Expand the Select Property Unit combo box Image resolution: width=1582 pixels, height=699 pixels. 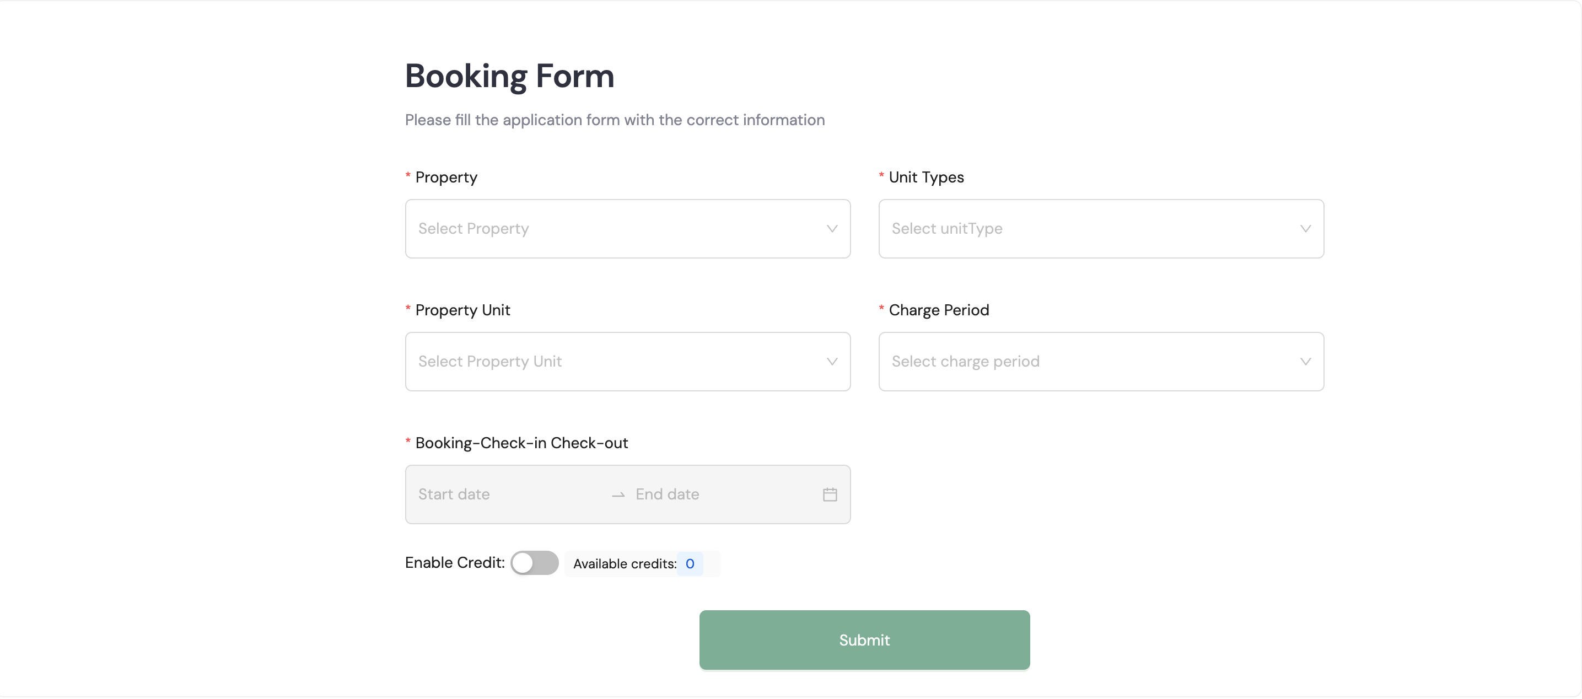coord(614,361)
